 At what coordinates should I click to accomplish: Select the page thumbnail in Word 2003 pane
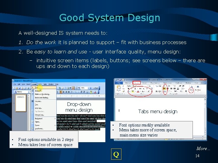point(21,103)
